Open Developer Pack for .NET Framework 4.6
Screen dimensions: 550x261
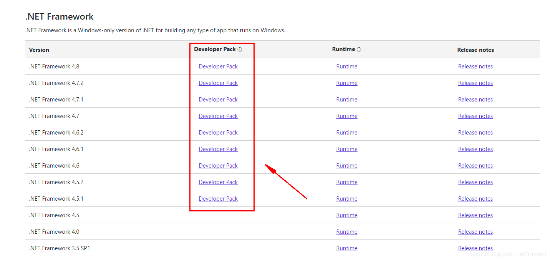[218, 166]
